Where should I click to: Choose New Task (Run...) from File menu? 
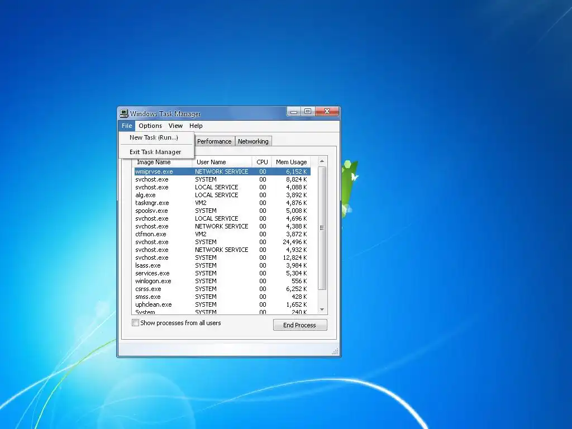[x=156, y=137]
